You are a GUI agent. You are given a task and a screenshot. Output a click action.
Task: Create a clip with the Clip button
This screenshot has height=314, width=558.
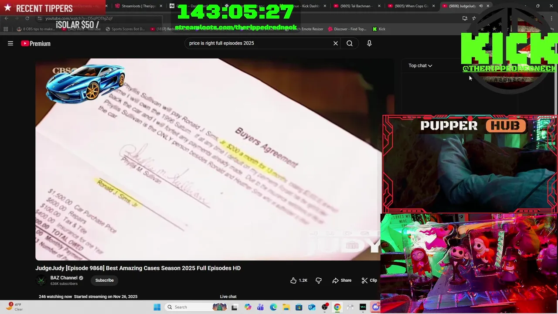click(x=370, y=280)
